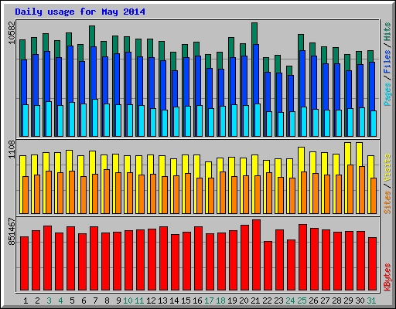The width and height of the screenshot is (396, 309).
Task: Select the cyan pages bar for day 23
Action: pos(281,124)
